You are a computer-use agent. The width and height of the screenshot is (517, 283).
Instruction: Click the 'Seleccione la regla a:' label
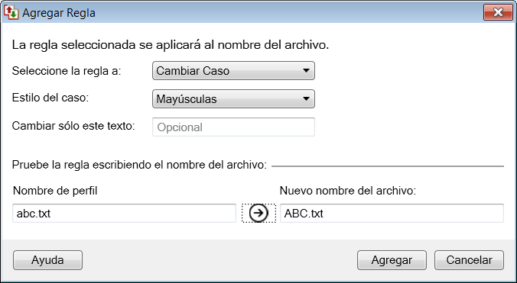[67, 71]
